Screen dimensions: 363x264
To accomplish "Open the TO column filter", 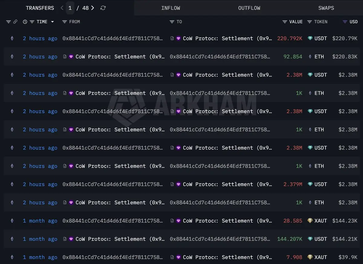I will pos(172,22).
